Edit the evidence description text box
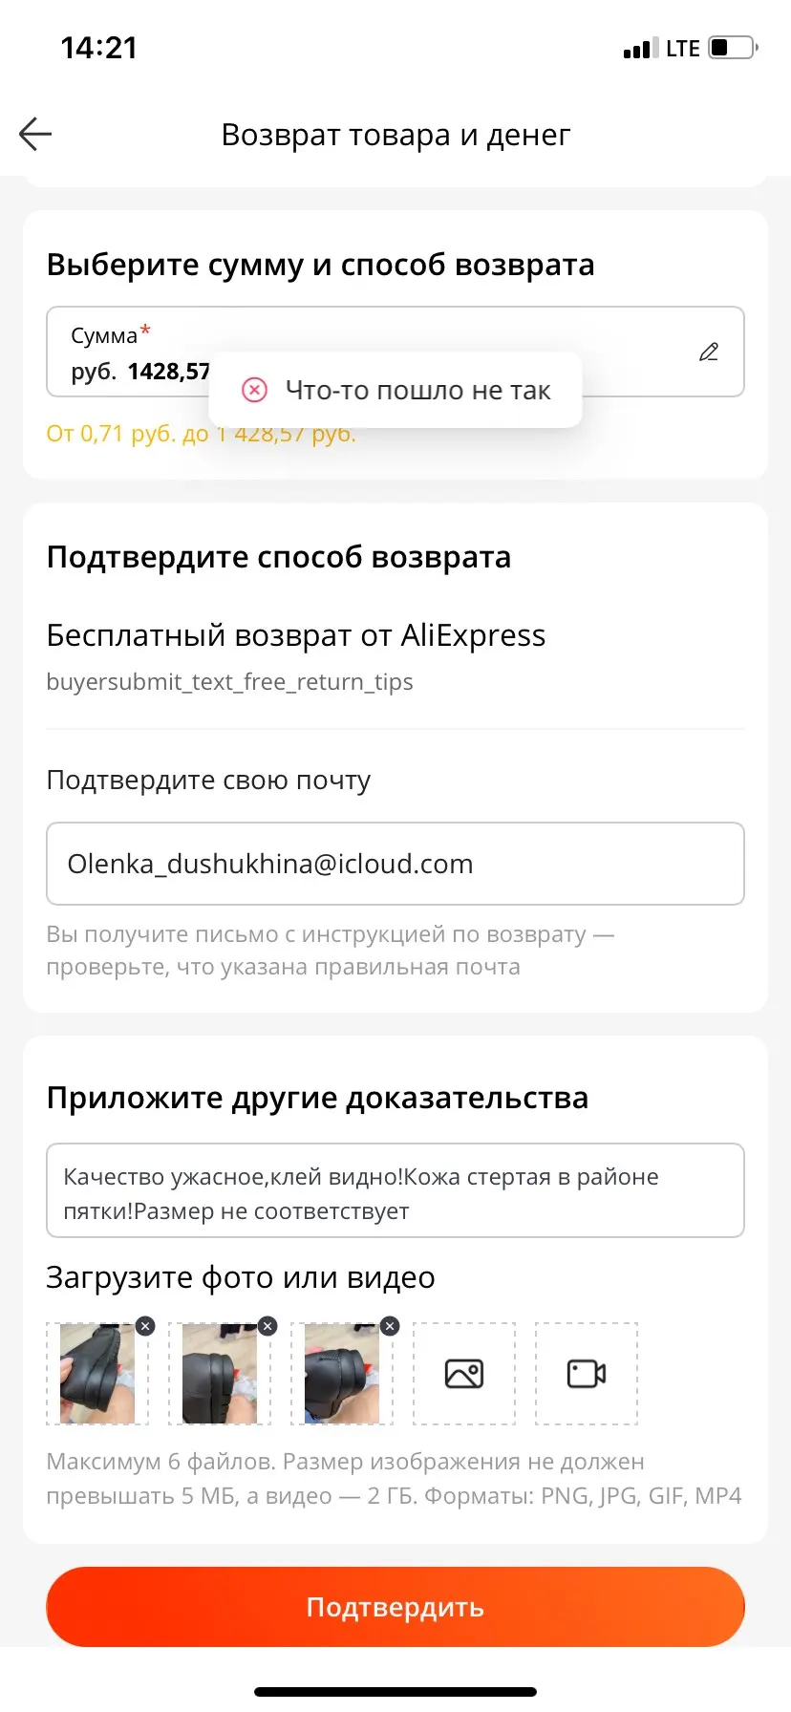 [x=395, y=1192]
